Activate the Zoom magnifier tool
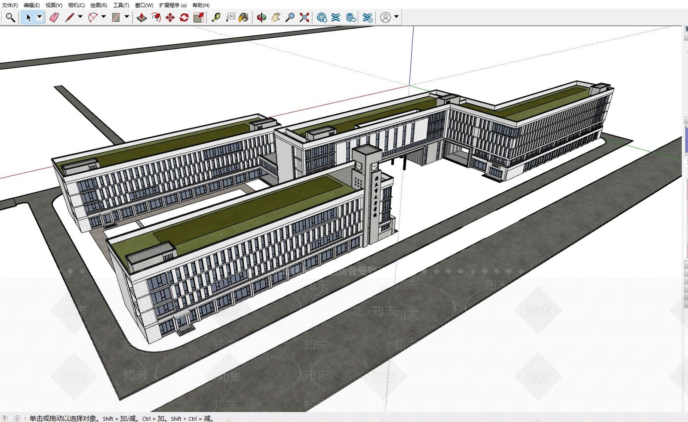 coord(290,18)
